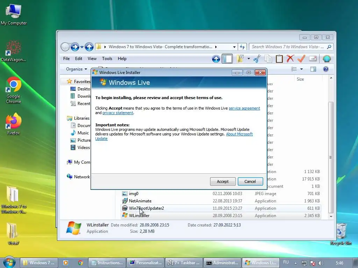Click the Copy pages icon
The width and height of the screenshot is (358, 268).
268,59
